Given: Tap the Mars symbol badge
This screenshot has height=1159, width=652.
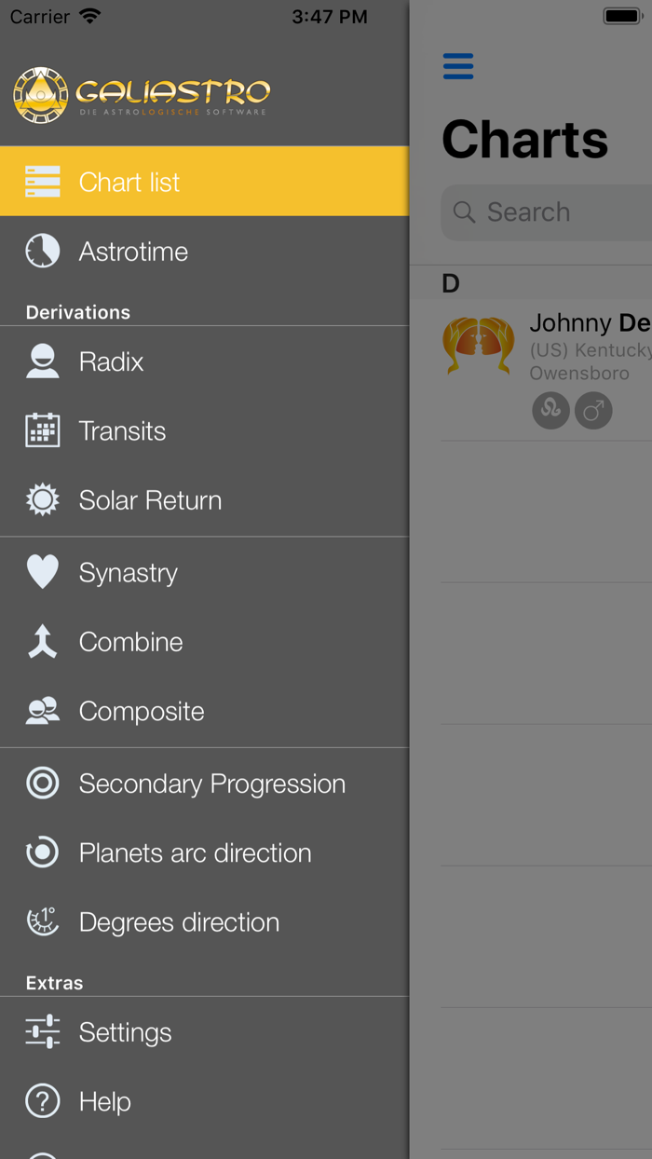Looking at the screenshot, I should (593, 410).
